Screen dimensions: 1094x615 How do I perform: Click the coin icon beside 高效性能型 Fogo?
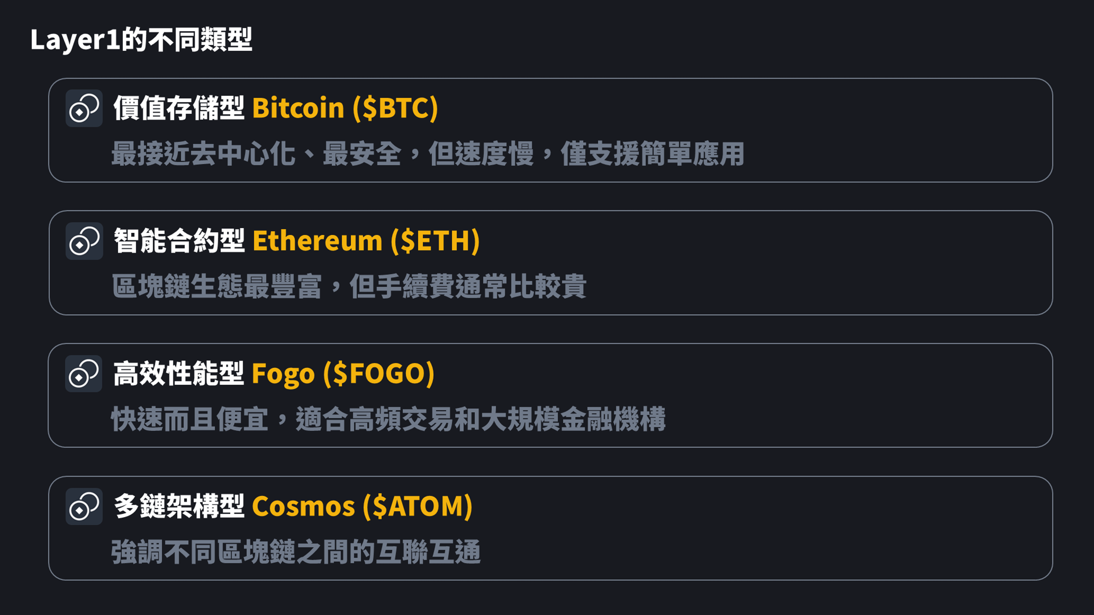click(84, 374)
